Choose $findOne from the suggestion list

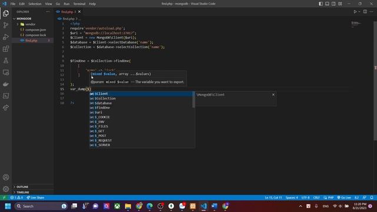tap(141, 108)
